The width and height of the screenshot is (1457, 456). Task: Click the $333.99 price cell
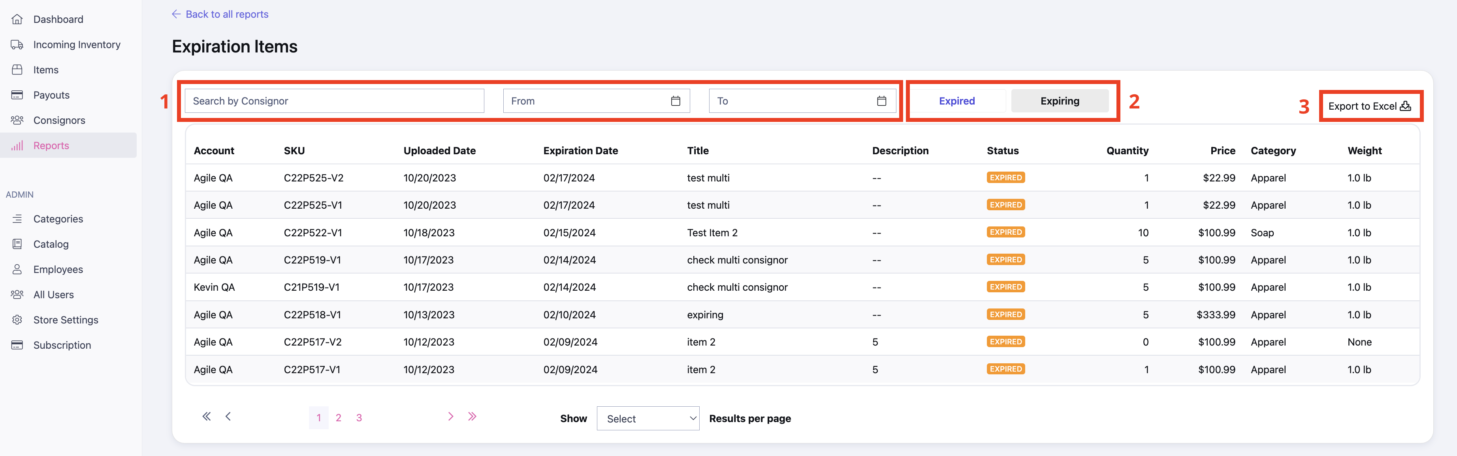point(1216,315)
